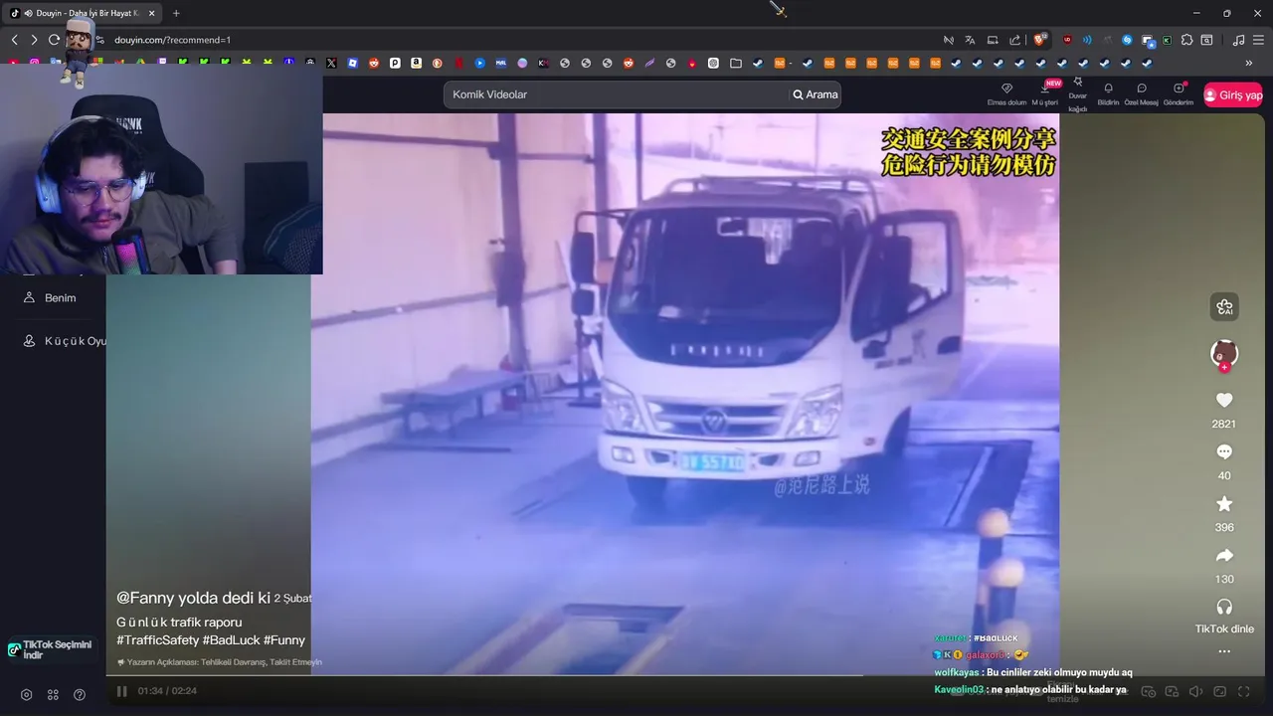The image size is (1273, 716).
Task: Toggle the video volume speaker icon
Action: point(1196,692)
